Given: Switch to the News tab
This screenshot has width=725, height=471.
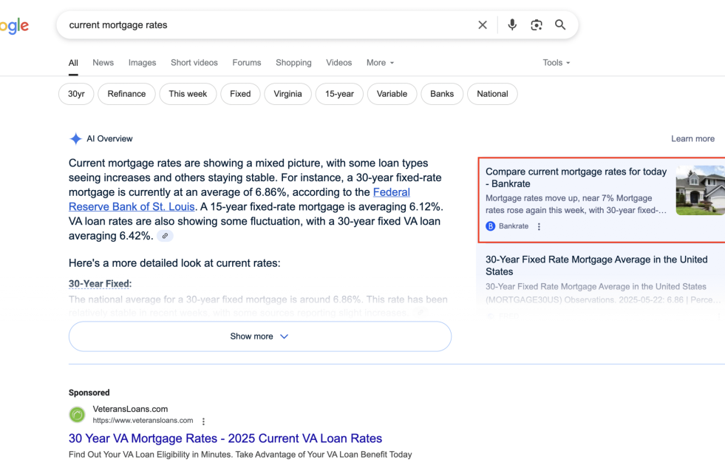Looking at the screenshot, I should tap(103, 63).
